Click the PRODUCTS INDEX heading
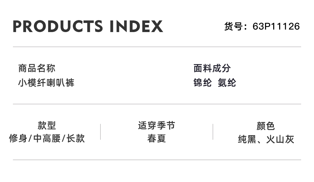 (88, 26)
